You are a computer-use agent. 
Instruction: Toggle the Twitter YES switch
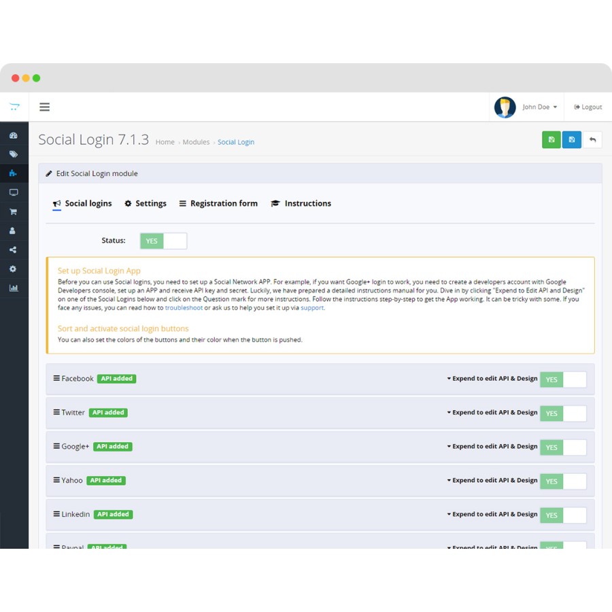point(563,413)
